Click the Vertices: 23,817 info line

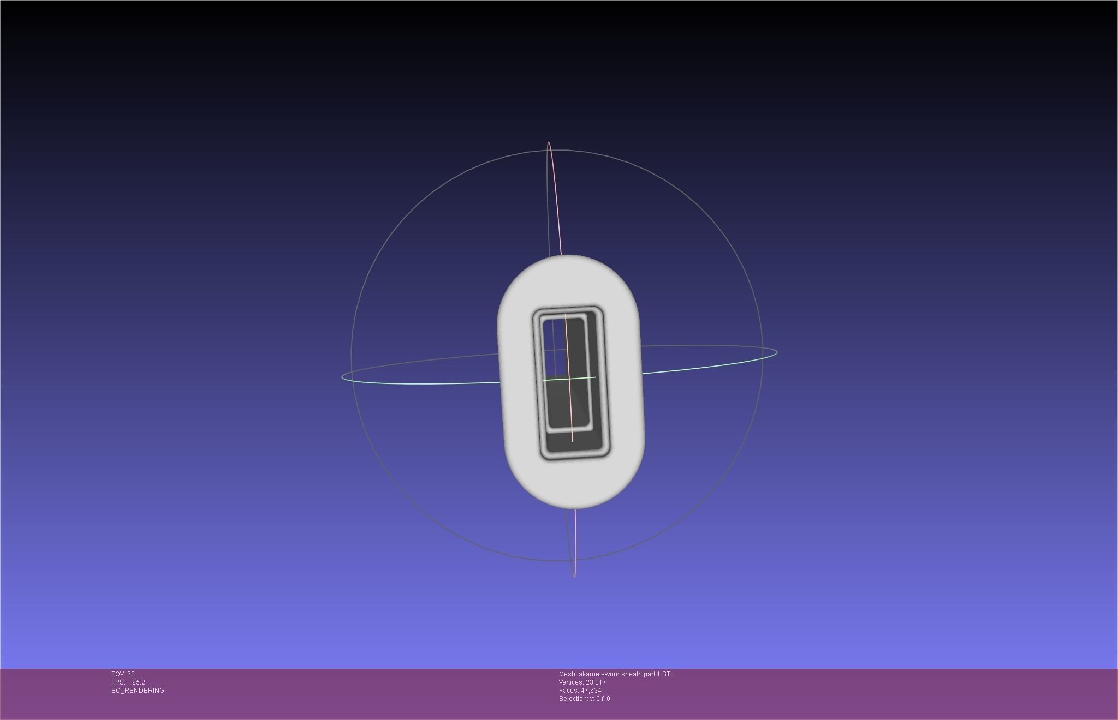click(582, 682)
